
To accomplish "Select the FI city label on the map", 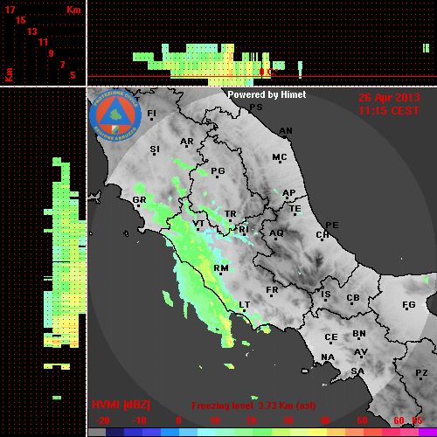I will [x=151, y=113].
